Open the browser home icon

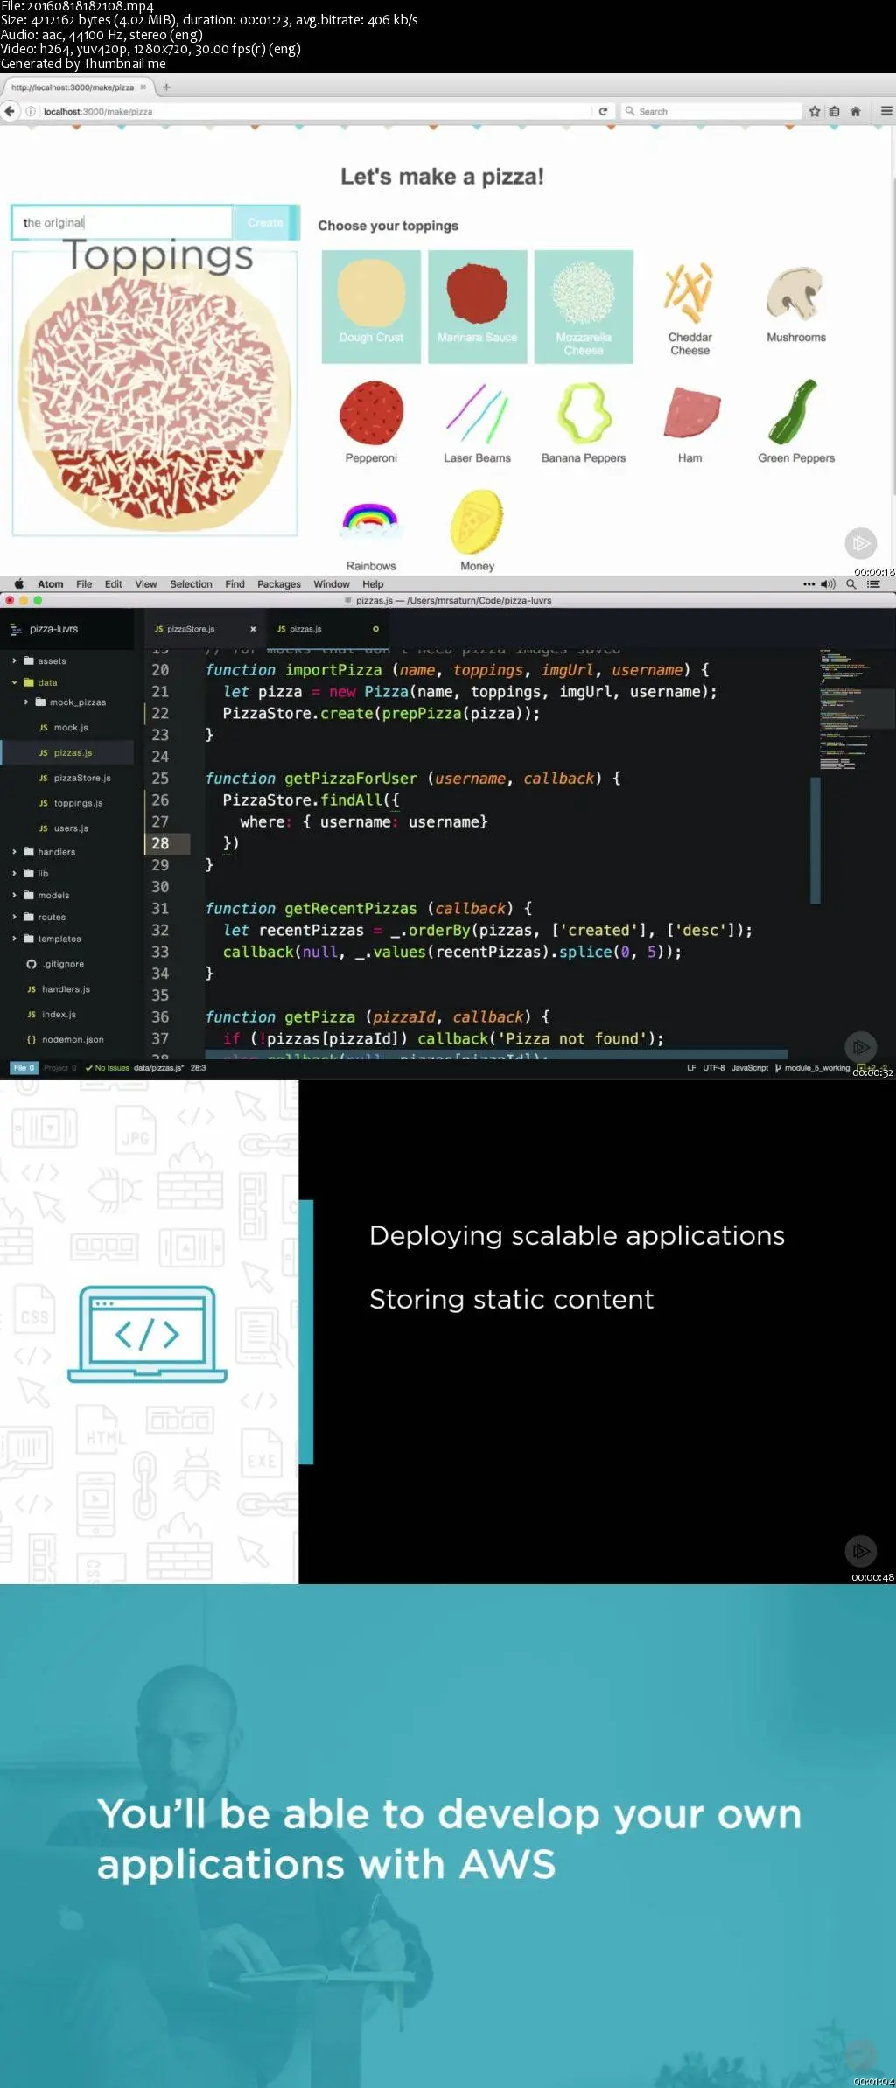(856, 111)
